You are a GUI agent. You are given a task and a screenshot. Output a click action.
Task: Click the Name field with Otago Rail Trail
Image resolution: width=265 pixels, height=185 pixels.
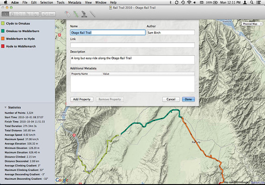(108, 32)
